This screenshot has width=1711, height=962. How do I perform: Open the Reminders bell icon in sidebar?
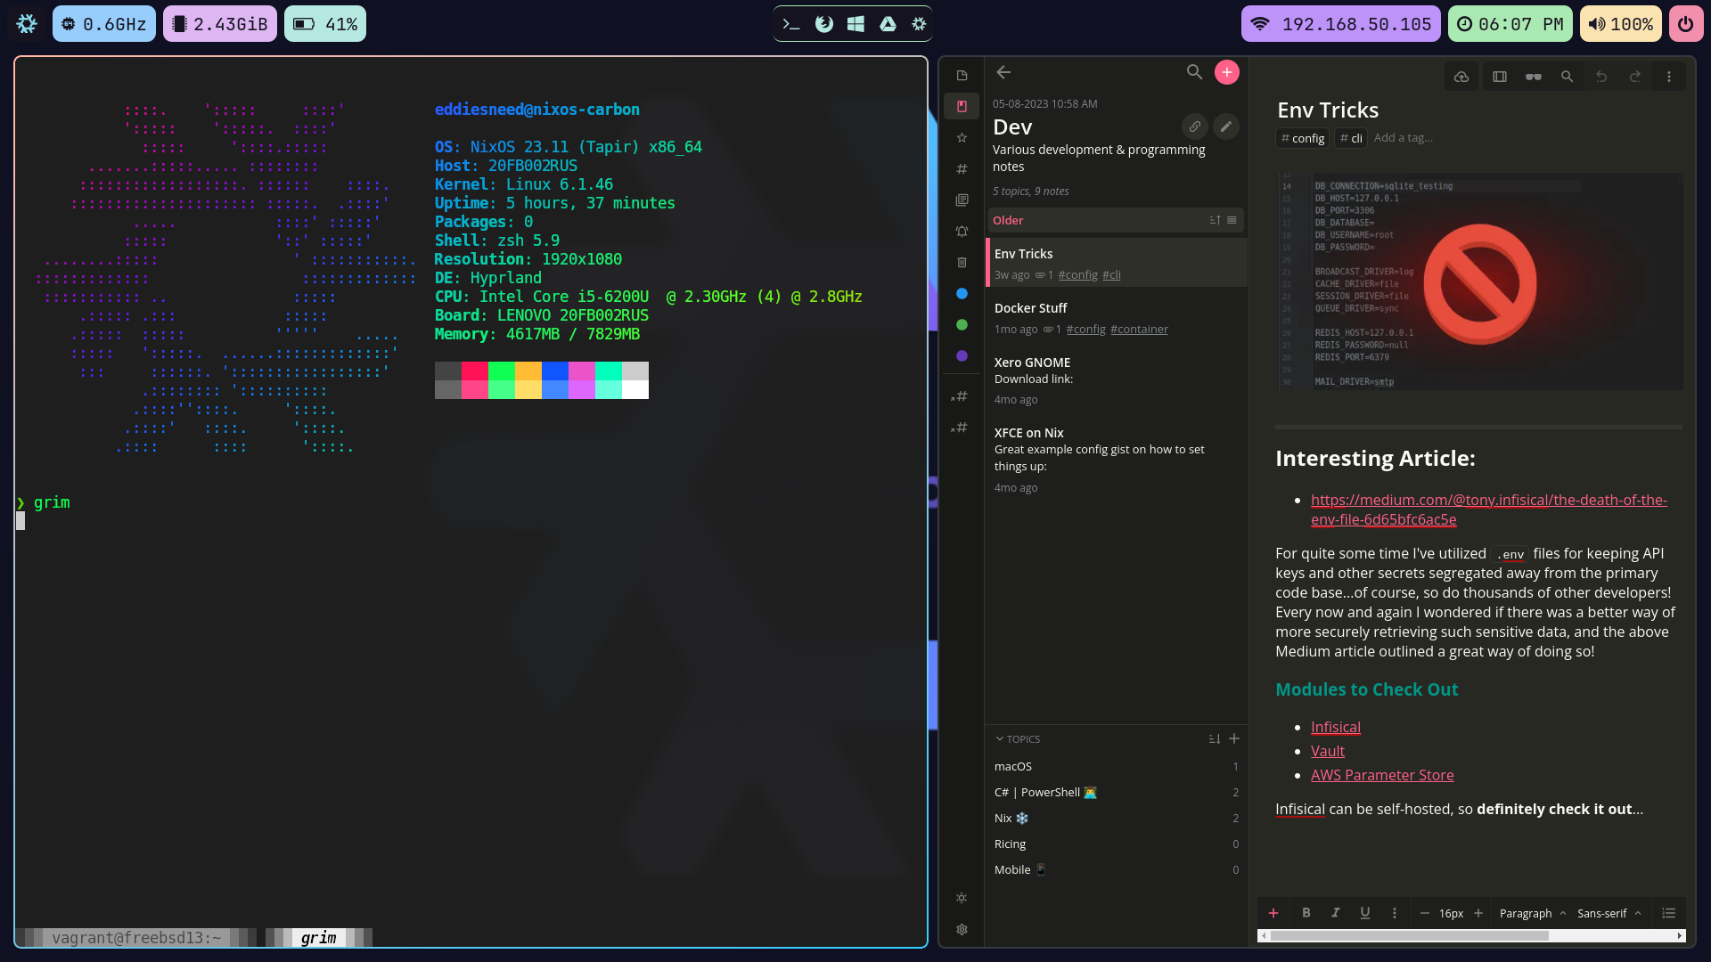coord(962,232)
